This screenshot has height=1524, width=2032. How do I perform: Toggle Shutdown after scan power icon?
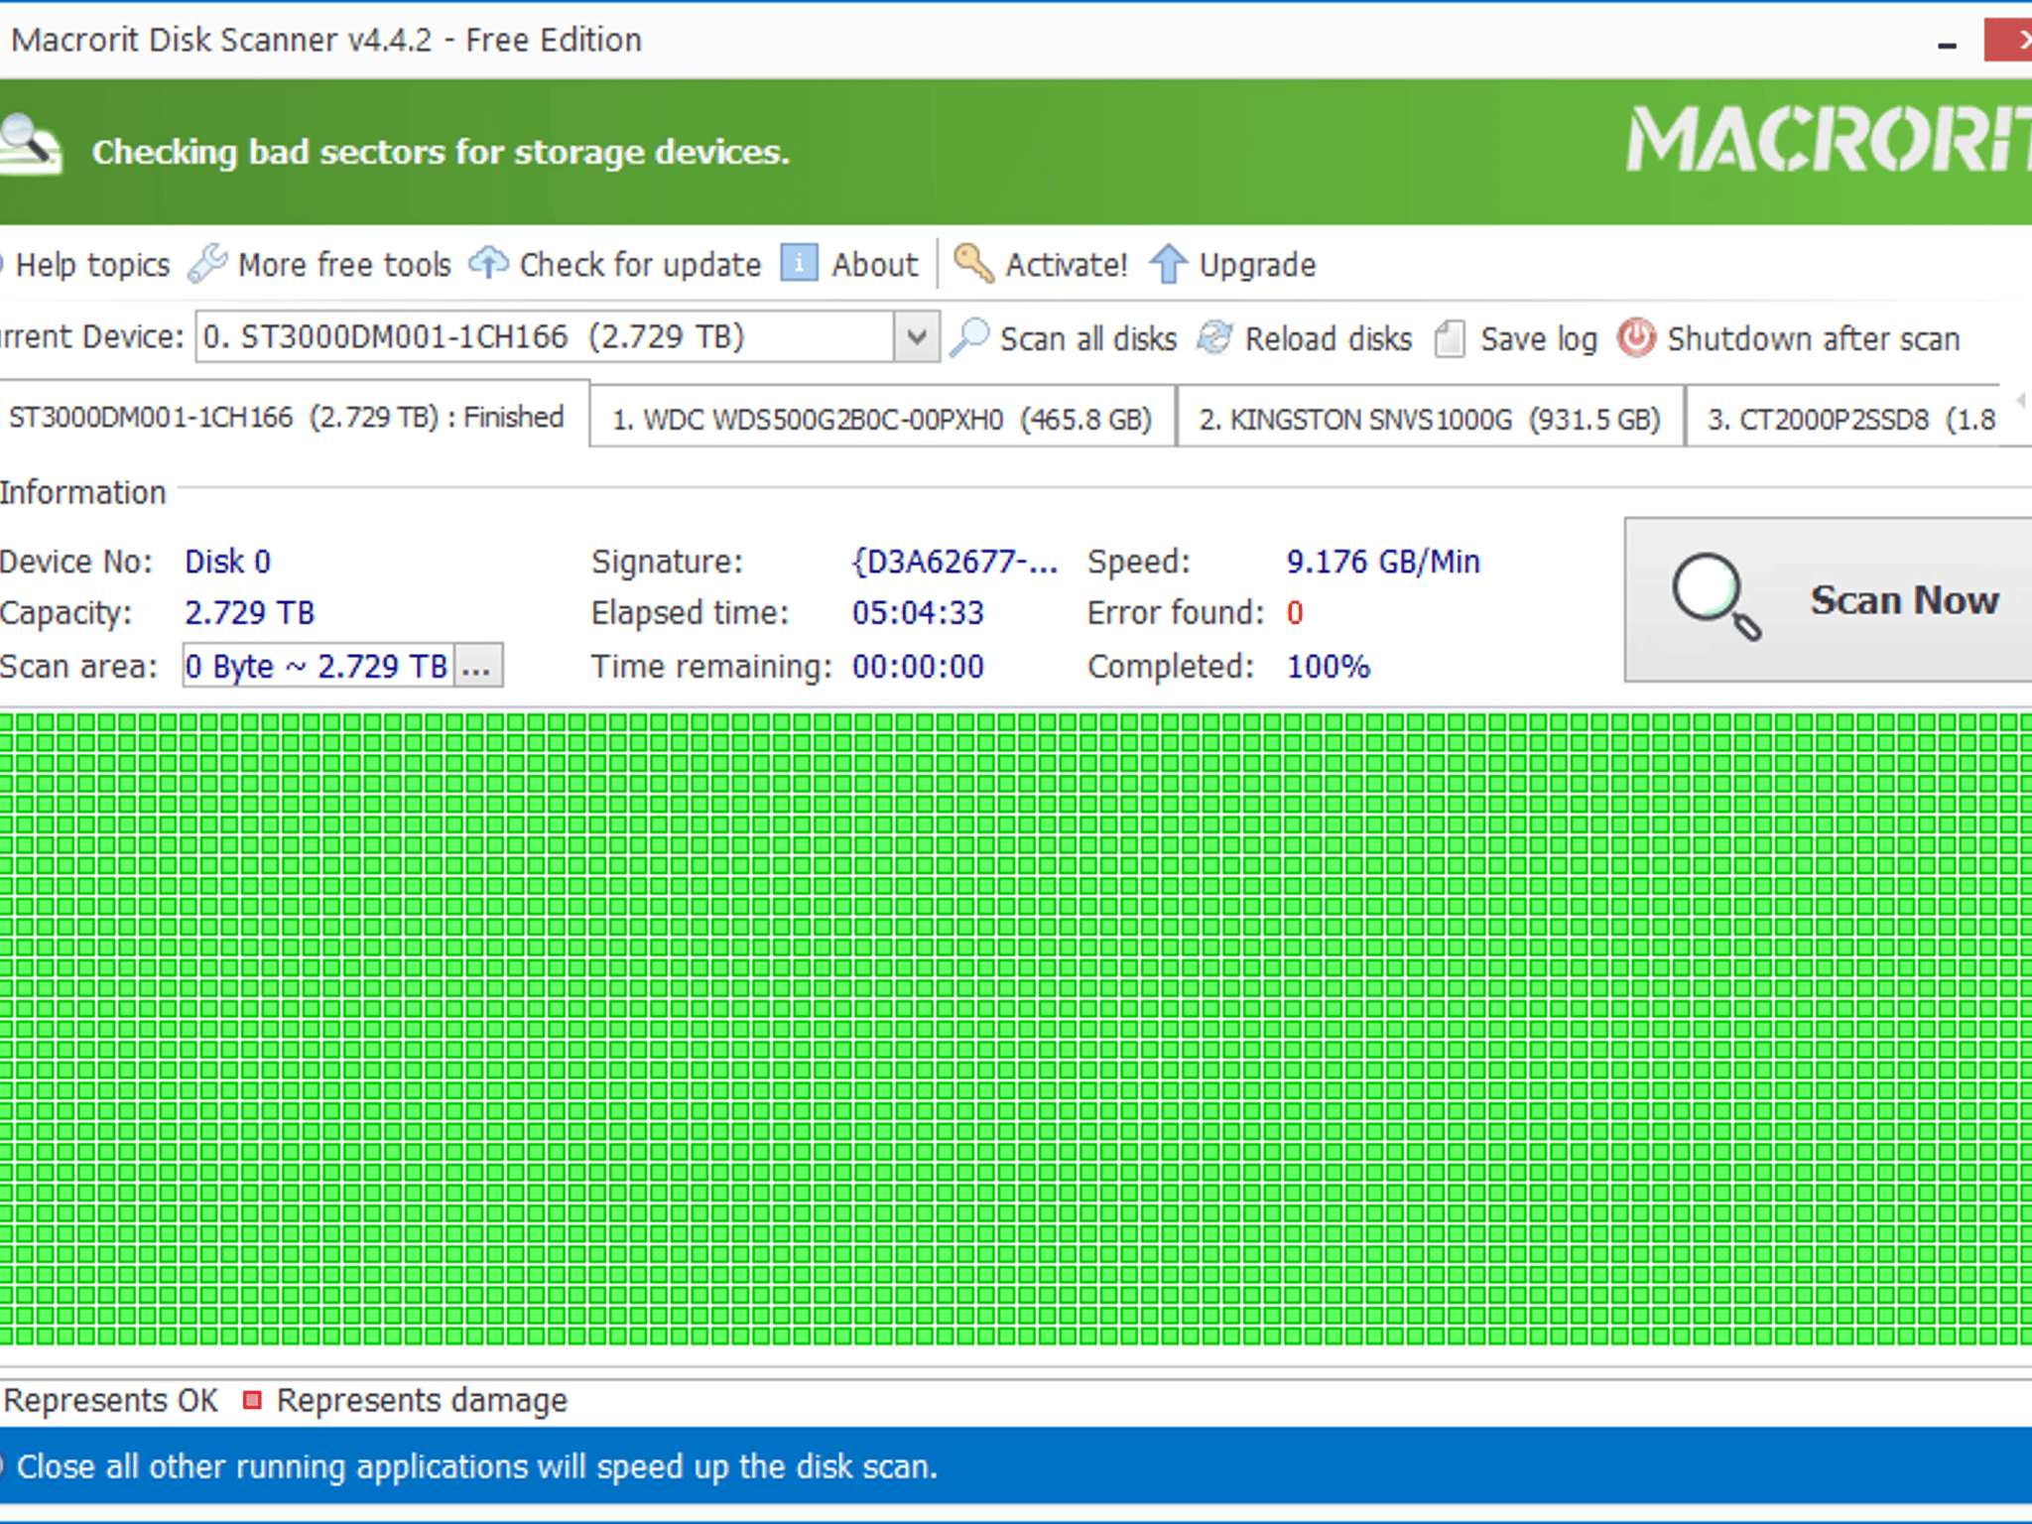click(x=1636, y=337)
